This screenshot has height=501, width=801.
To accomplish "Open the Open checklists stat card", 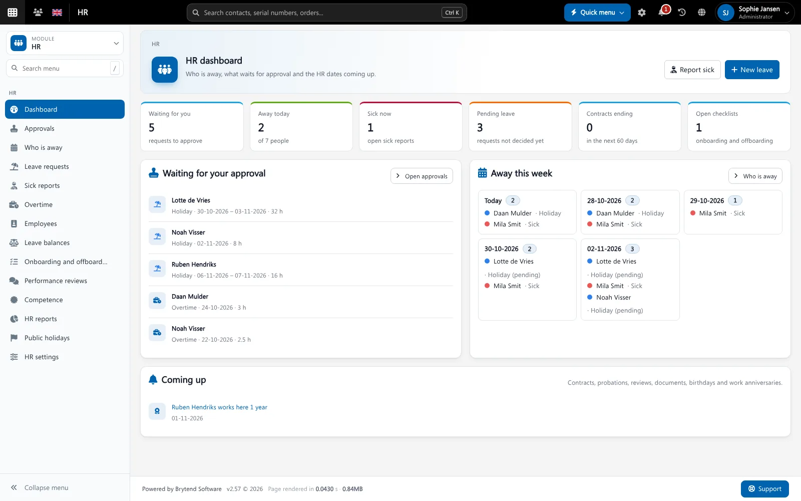I will click(739, 126).
